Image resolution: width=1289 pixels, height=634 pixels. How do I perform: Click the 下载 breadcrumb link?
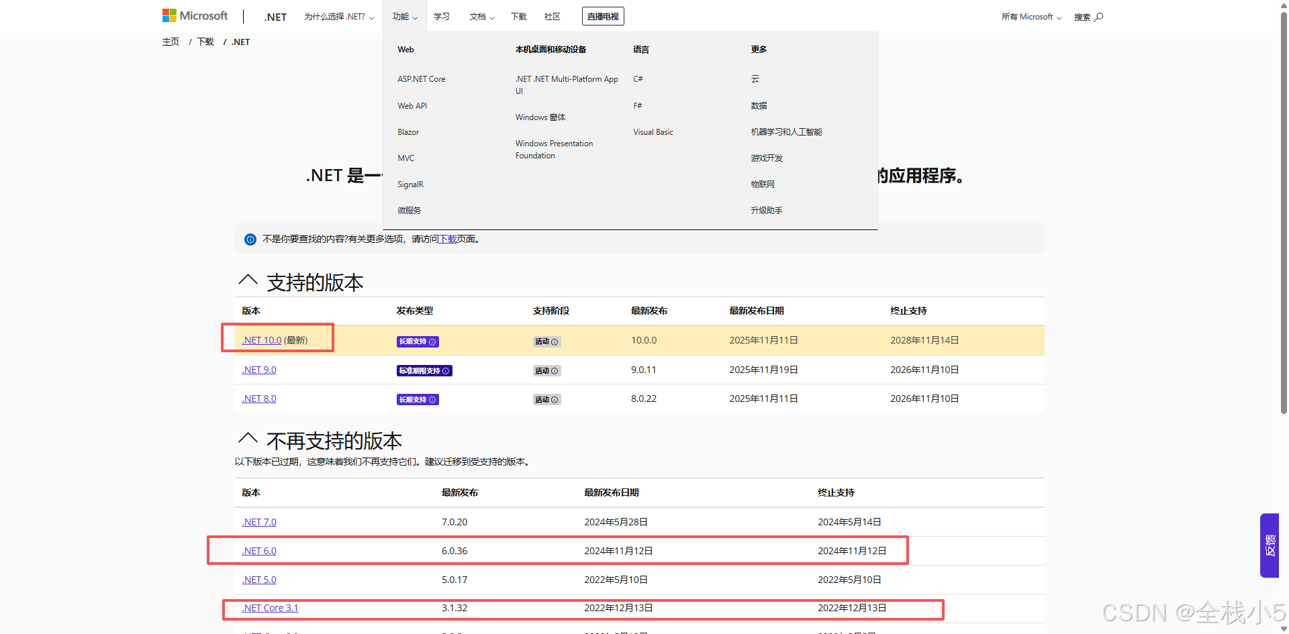205,42
